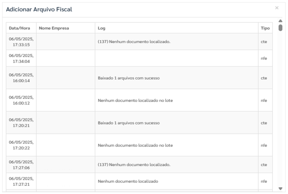
Task: Click '(137) Nenhum documento localizado.' at 17:27:06
Action: point(134,165)
